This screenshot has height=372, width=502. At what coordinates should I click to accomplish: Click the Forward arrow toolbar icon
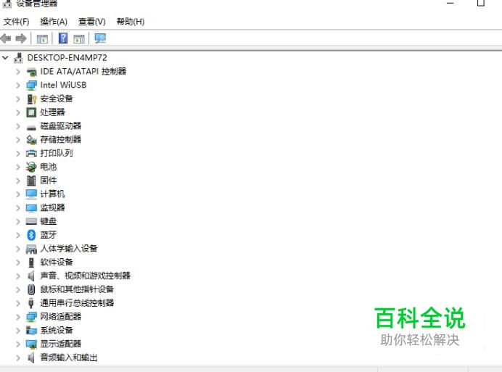tap(21, 38)
